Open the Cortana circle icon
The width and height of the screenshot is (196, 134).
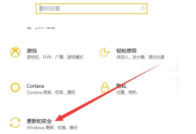[15, 87]
